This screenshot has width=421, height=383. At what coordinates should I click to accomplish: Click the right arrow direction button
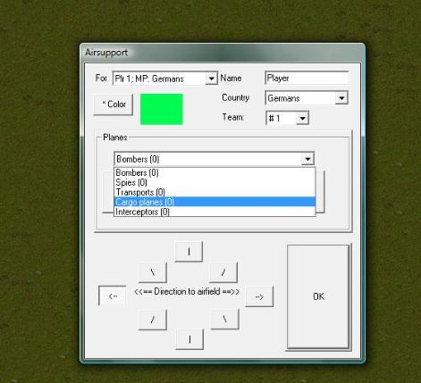click(259, 296)
